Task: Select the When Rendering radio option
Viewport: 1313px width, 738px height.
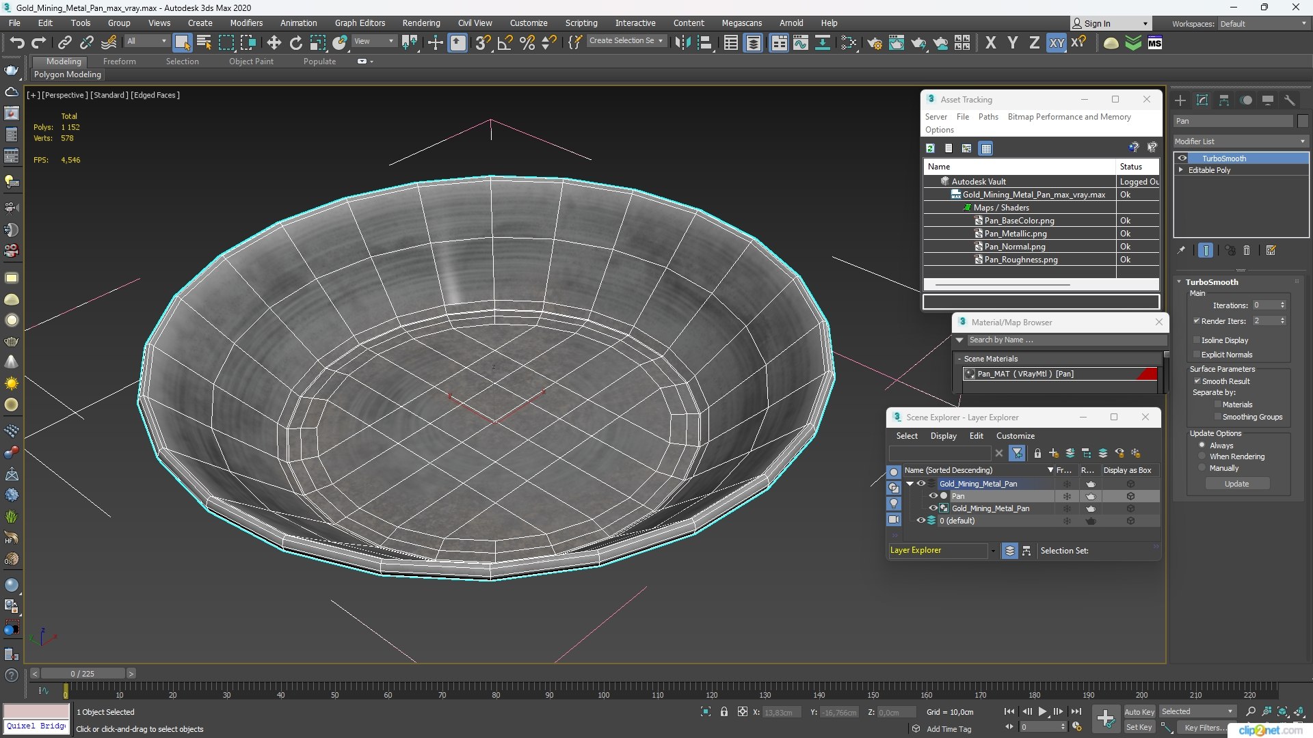Action: [1202, 456]
